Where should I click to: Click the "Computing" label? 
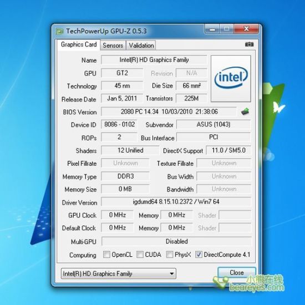pos(83,255)
